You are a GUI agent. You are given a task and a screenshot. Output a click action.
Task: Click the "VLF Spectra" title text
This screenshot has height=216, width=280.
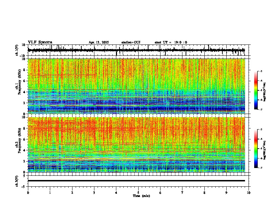coord(40,42)
